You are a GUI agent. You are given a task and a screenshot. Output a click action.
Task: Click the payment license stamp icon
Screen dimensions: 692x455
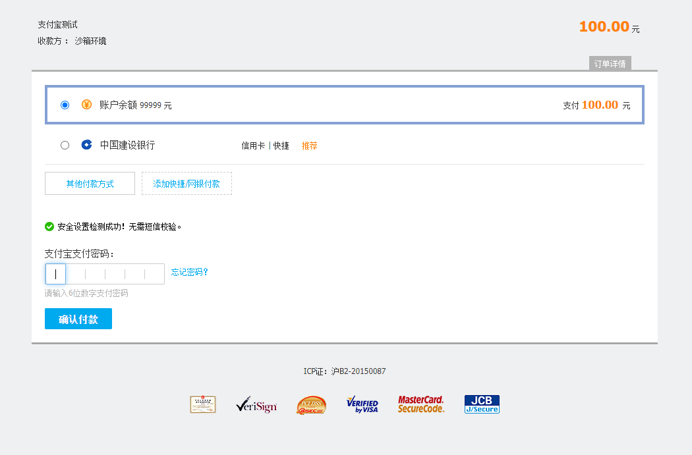(202, 404)
